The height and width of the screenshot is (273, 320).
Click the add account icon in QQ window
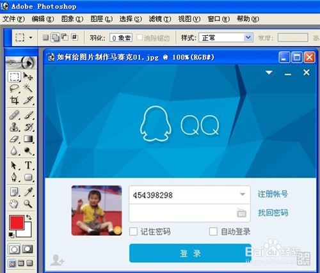[57, 260]
